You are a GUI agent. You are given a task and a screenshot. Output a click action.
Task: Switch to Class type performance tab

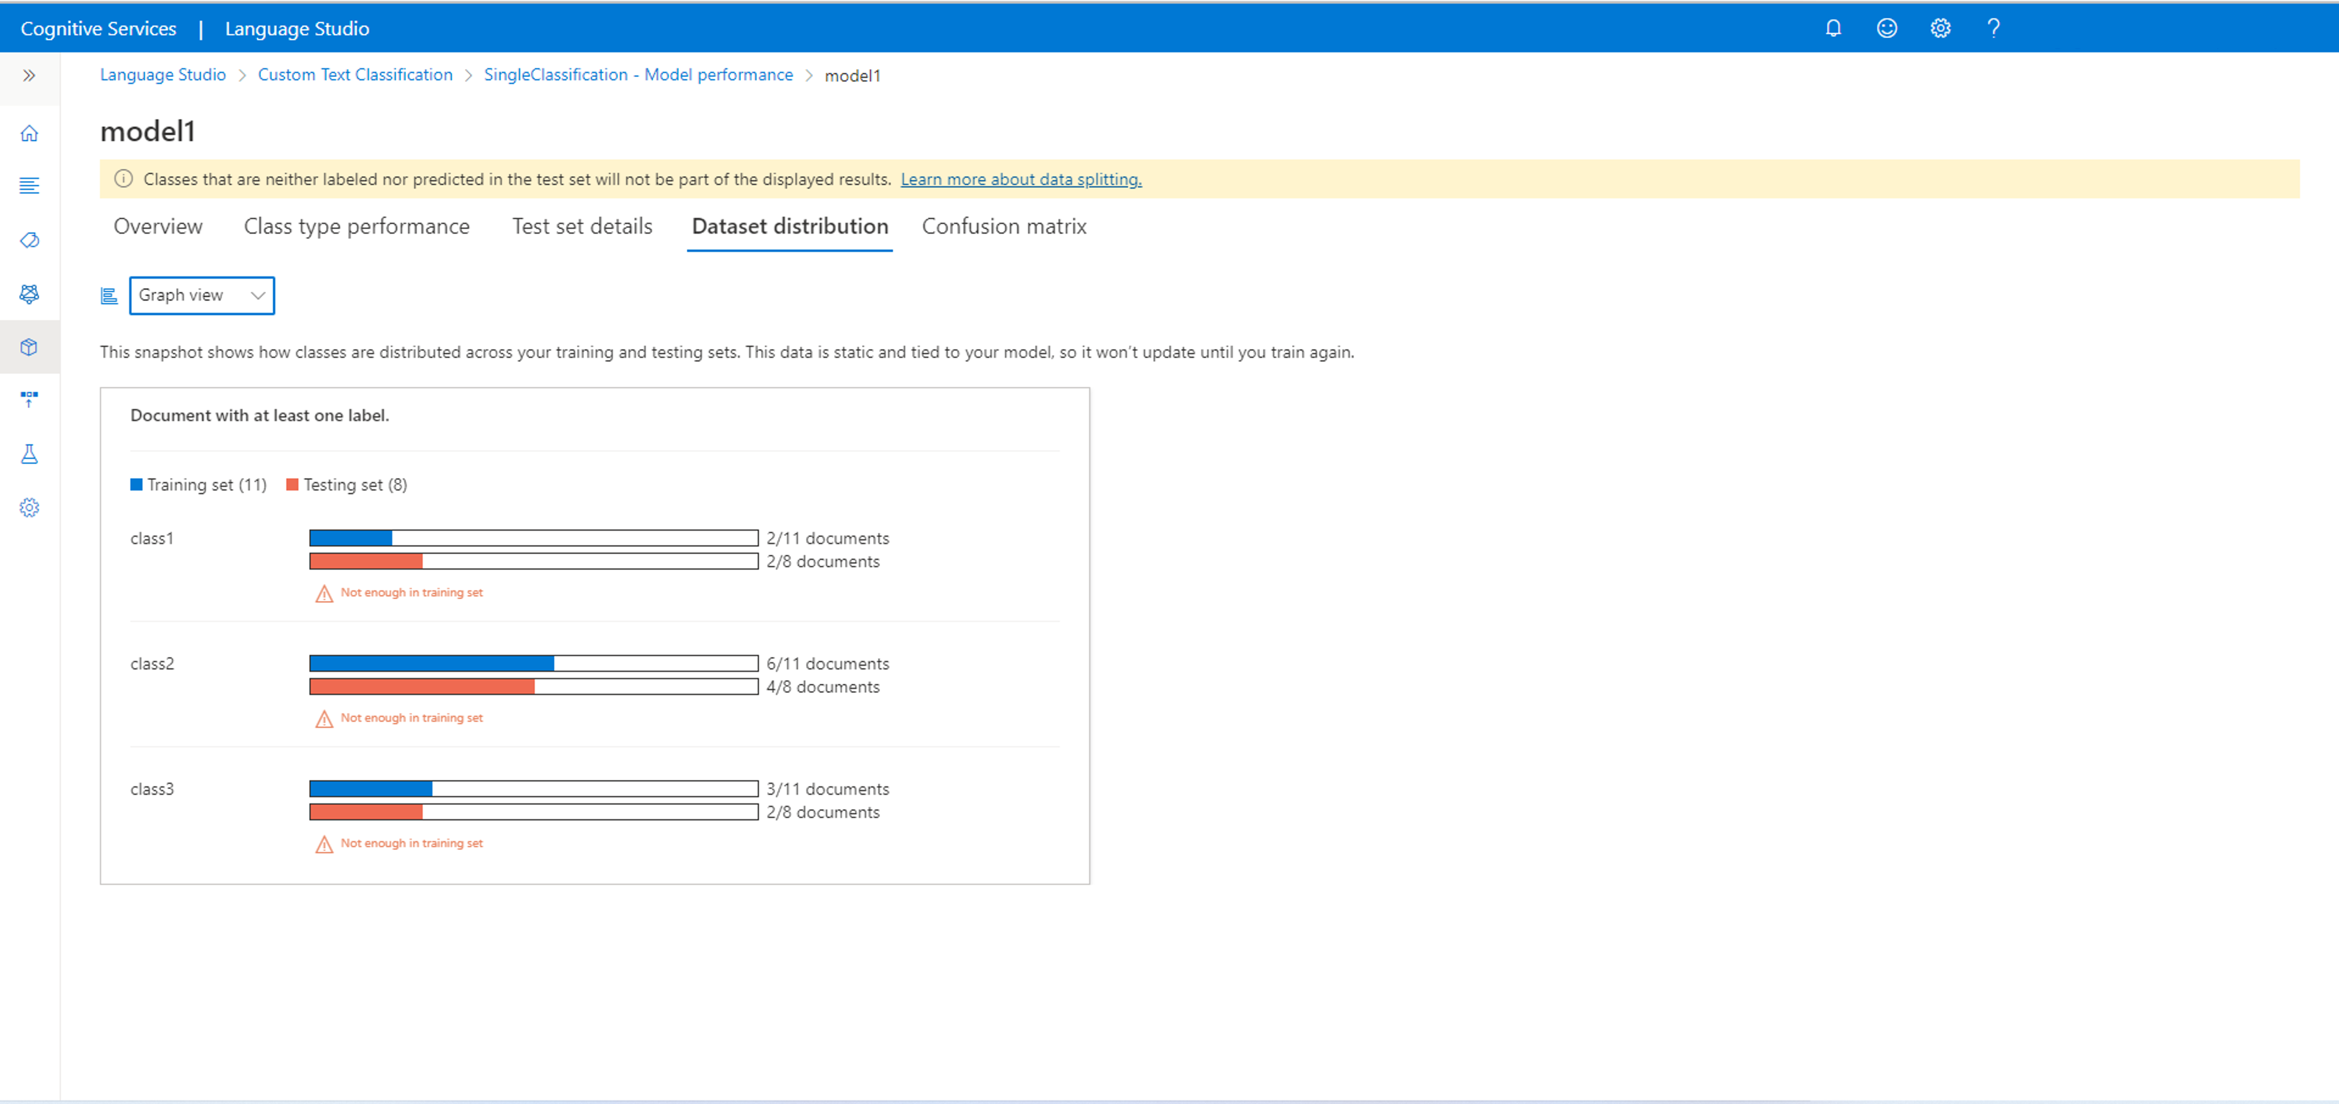[357, 226]
